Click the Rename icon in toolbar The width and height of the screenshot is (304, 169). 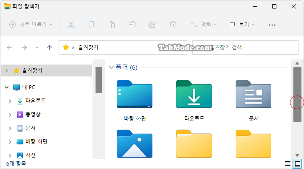[132, 25]
